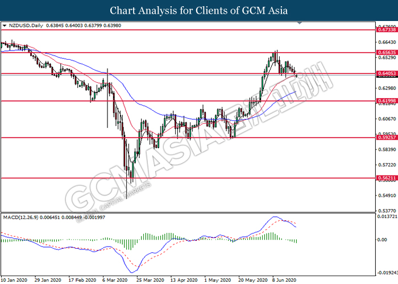
Task: Click the Chart Analysis for Clients of GCM Asia title
Action: (199, 10)
